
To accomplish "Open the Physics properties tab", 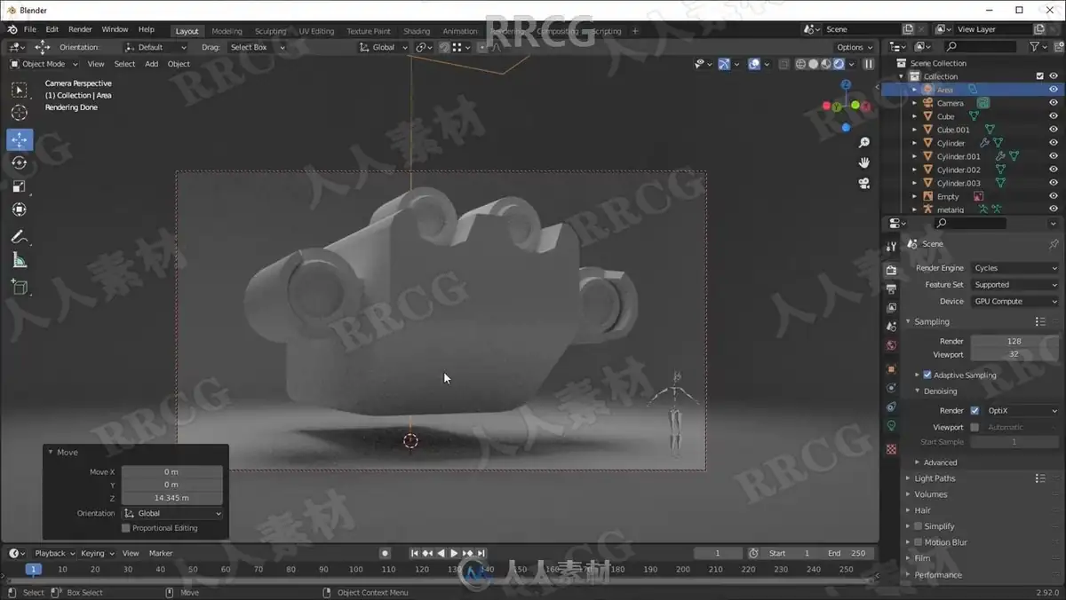I will click(891, 388).
